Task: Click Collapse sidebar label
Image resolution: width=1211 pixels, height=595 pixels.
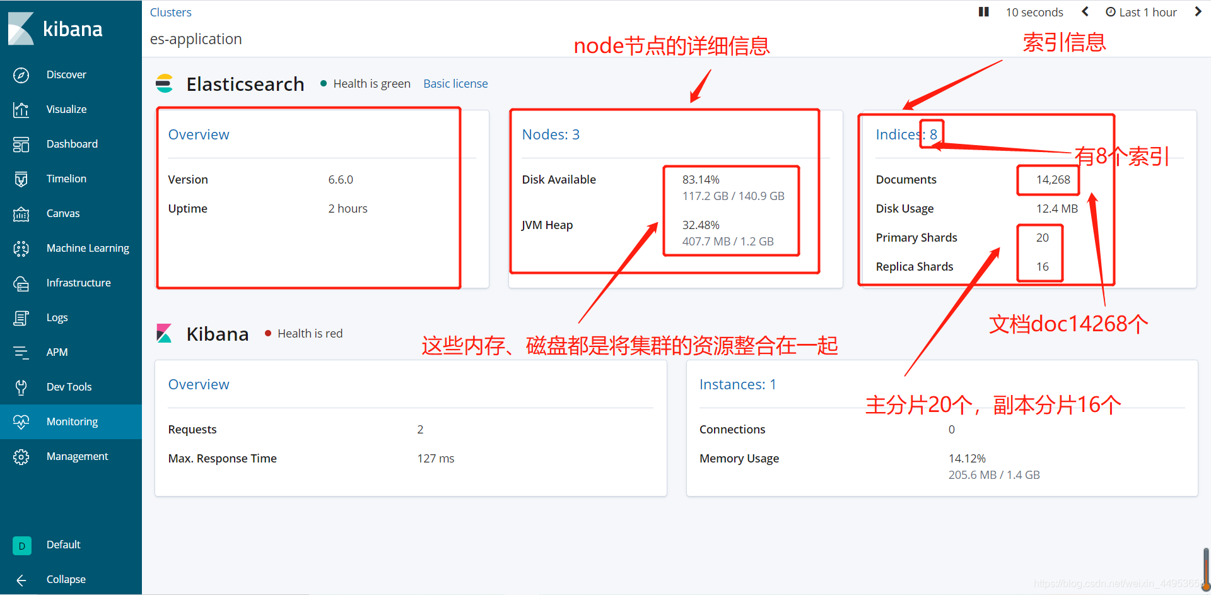Action: 66,579
